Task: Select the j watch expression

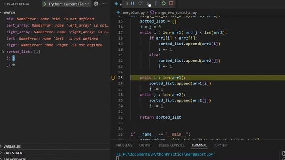Action: (x=11, y=65)
